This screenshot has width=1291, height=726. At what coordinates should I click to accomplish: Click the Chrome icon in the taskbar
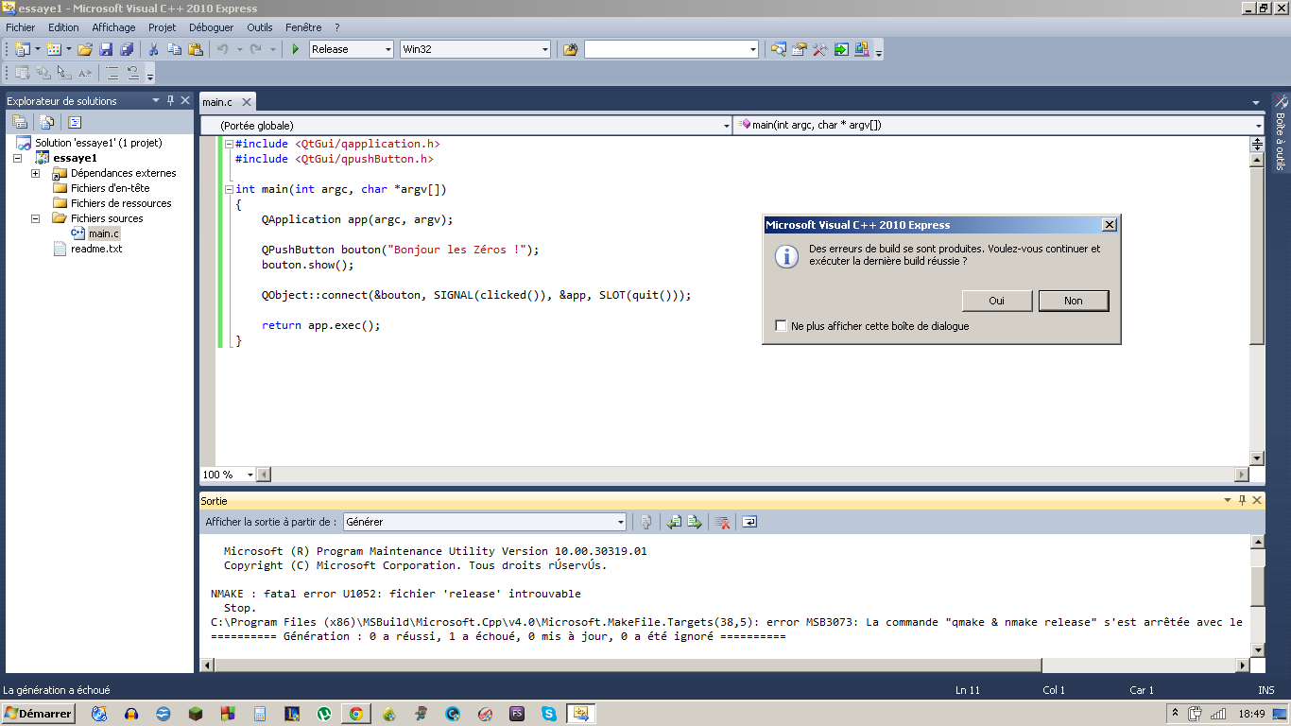click(x=355, y=714)
